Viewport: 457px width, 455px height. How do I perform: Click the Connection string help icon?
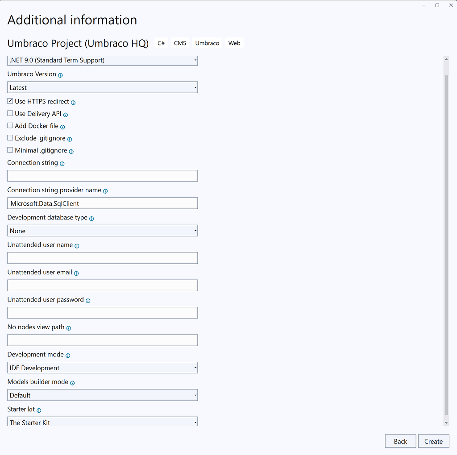[x=62, y=164]
